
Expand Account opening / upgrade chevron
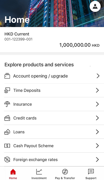(98, 76)
